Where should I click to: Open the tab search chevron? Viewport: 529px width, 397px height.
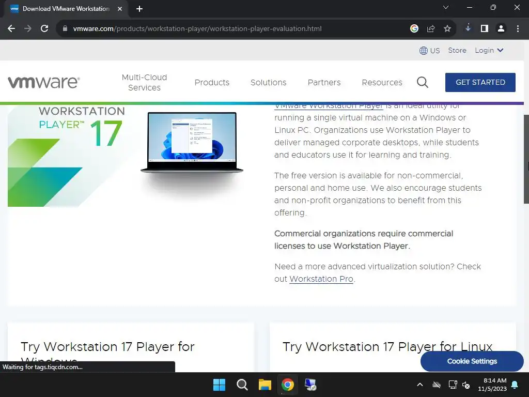click(x=446, y=7)
